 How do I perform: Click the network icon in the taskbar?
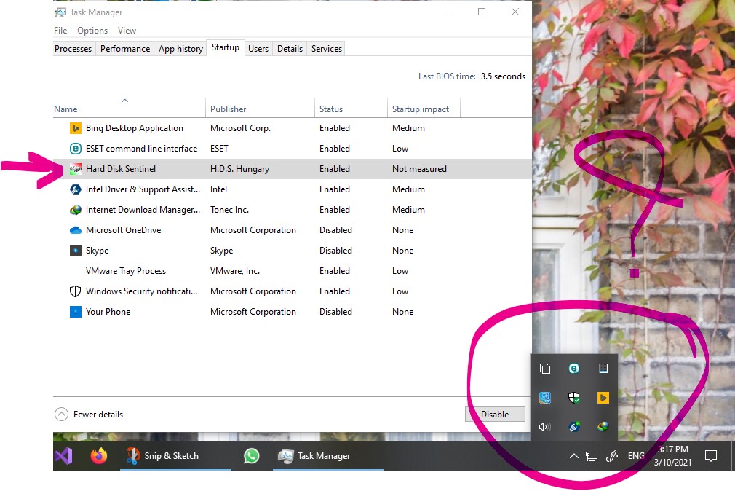coord(592,457)
